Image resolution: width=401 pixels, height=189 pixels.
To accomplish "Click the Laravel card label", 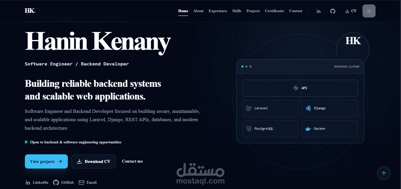I will (x=261, y=108).
